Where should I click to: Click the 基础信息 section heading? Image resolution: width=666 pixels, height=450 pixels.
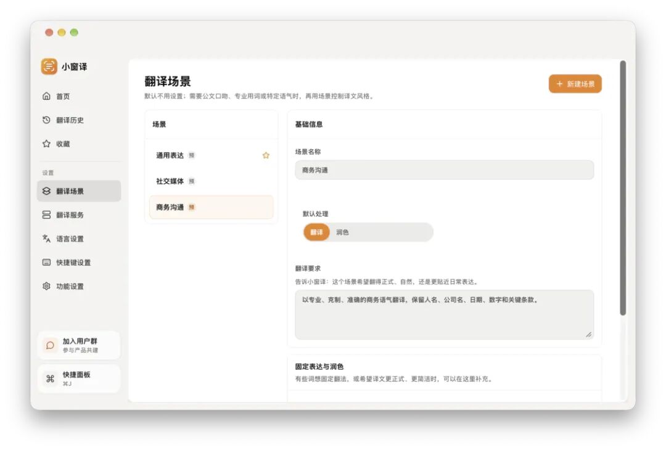(x=309, y=125)
